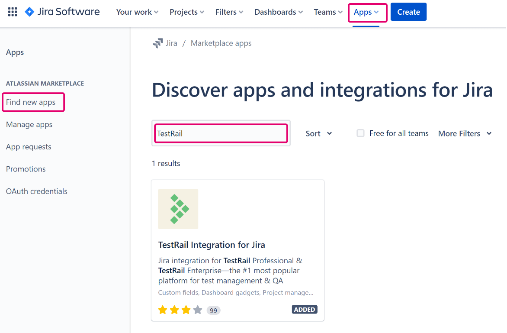507x333 pixels.
Task: Click the Jira icon in breadcrumb
Action: (x=157, y=43)
